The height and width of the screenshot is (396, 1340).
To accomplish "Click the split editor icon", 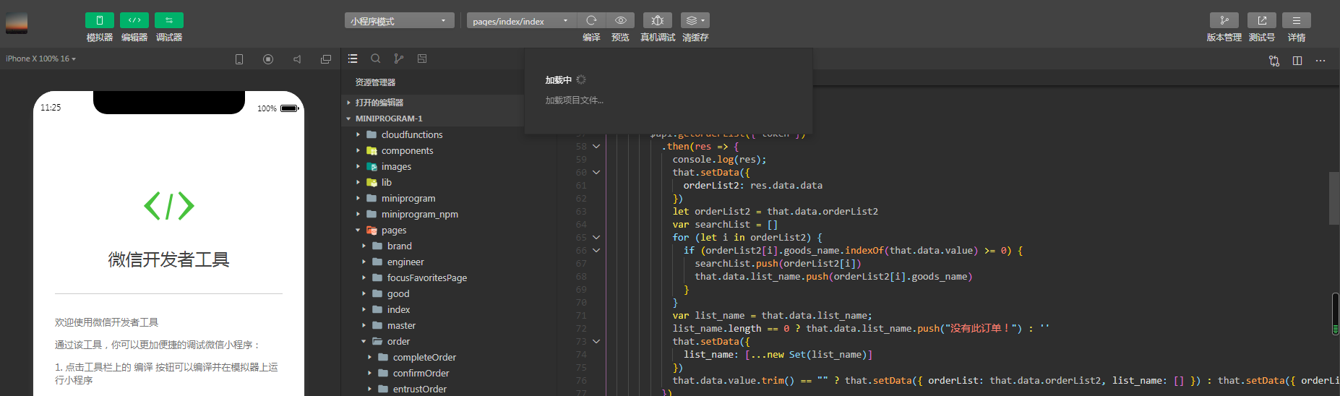I will pos(1297,61).
